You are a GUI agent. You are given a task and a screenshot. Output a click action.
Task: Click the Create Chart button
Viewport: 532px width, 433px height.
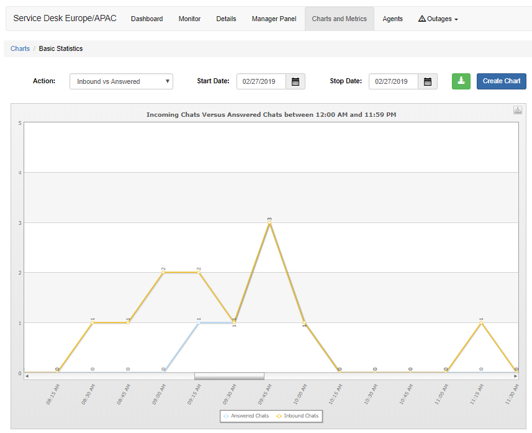point(502,81)
